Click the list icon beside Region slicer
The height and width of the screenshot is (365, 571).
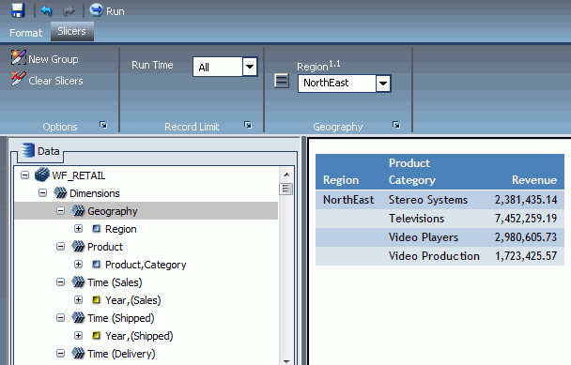click(282, 81)
